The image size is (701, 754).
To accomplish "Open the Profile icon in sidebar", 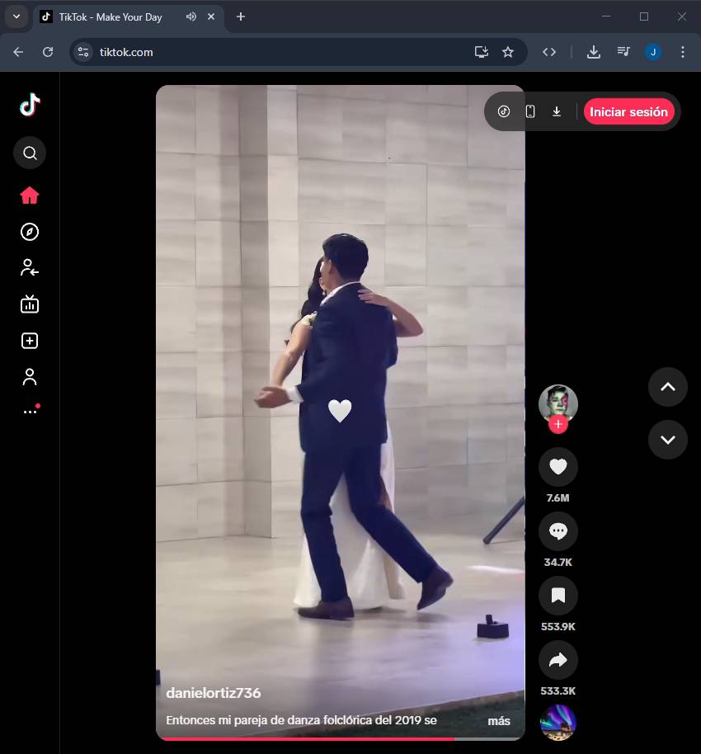I will tap(30, 377).
